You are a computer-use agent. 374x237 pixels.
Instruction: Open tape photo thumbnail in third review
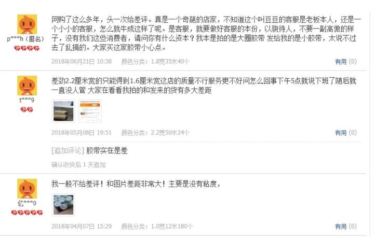point(63,205)
